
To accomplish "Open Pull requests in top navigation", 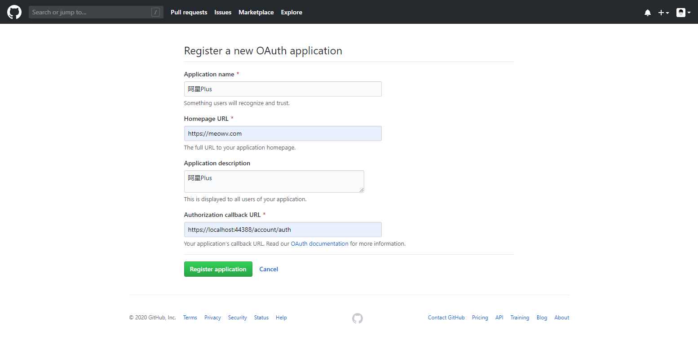I will pyautogui.click(x=189, y=12).
